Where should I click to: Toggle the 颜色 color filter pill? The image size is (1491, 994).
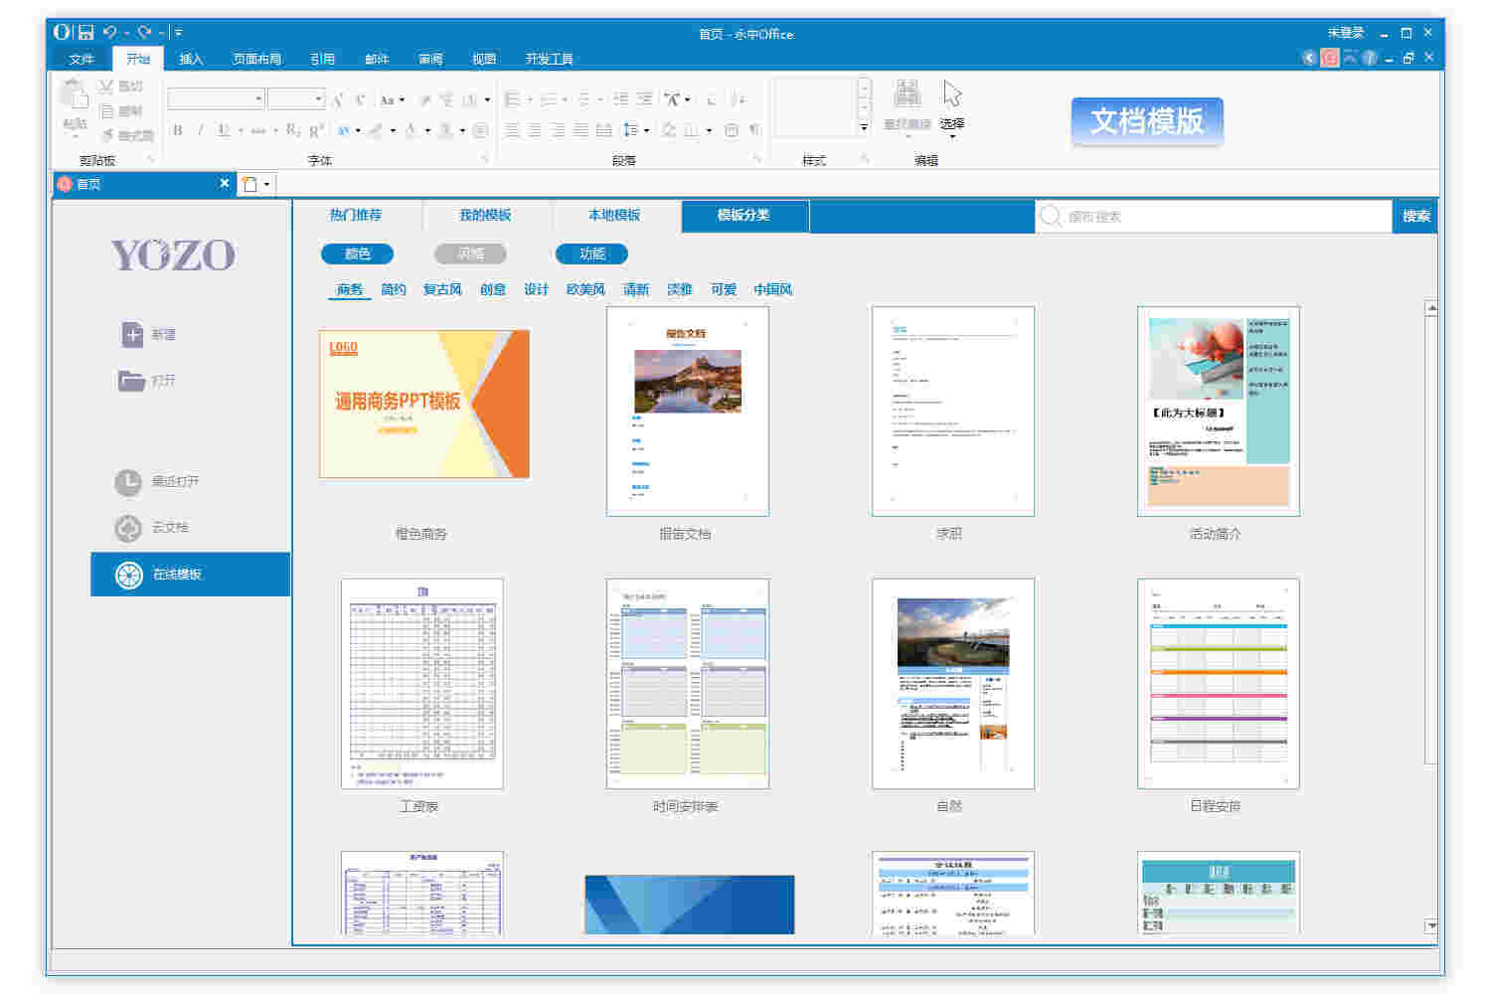(x=357, y=254)
